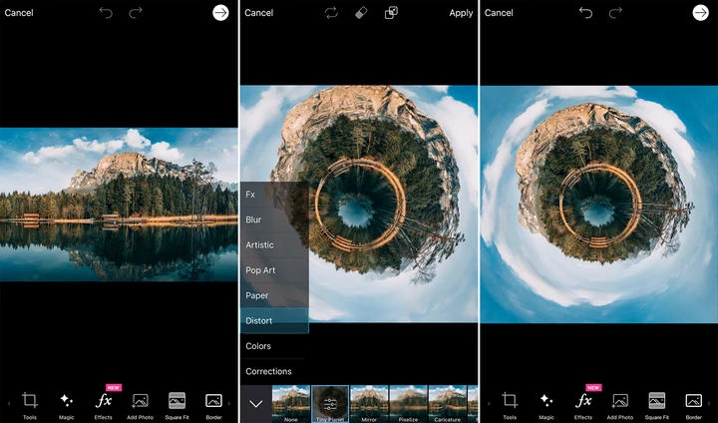Viewport: 718px width, 423px height.
Task: Tap the undo arrow on the right screen
Action: click(585, 13)
